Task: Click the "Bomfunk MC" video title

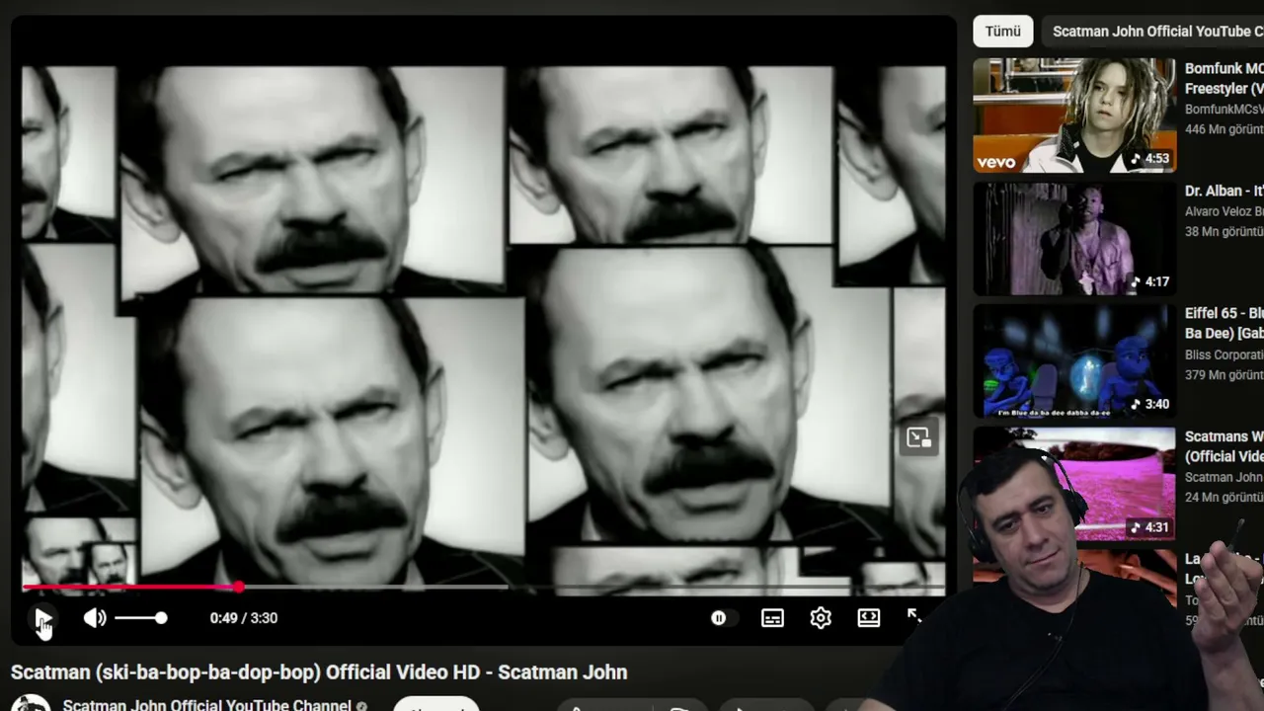Action: 1224,78
